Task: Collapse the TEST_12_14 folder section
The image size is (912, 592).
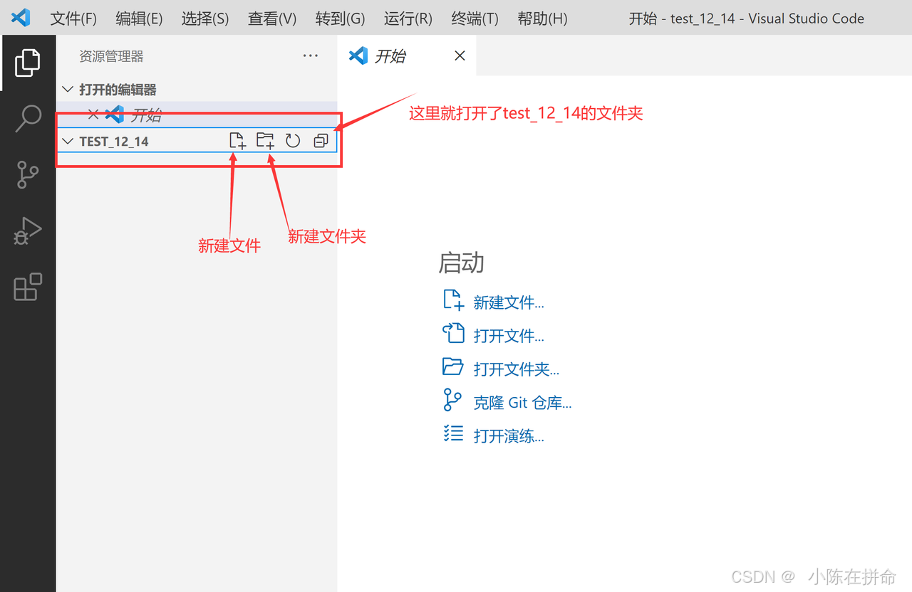Action: (68, 141)
